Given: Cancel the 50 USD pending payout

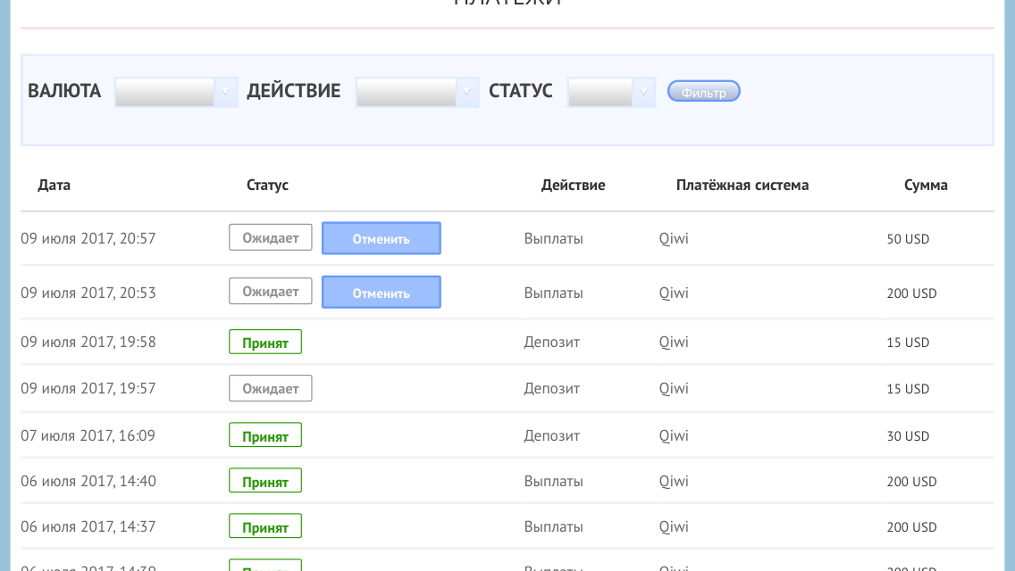Looking at the screenshot, I should 381,238.
